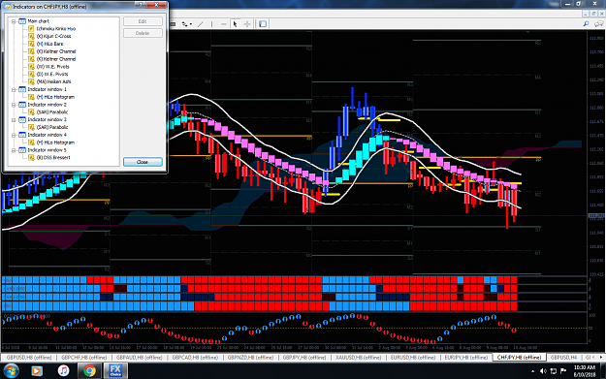Open the chat bubbles icon
The width and height of the screenshot is (606, 379).
point(598,24)
